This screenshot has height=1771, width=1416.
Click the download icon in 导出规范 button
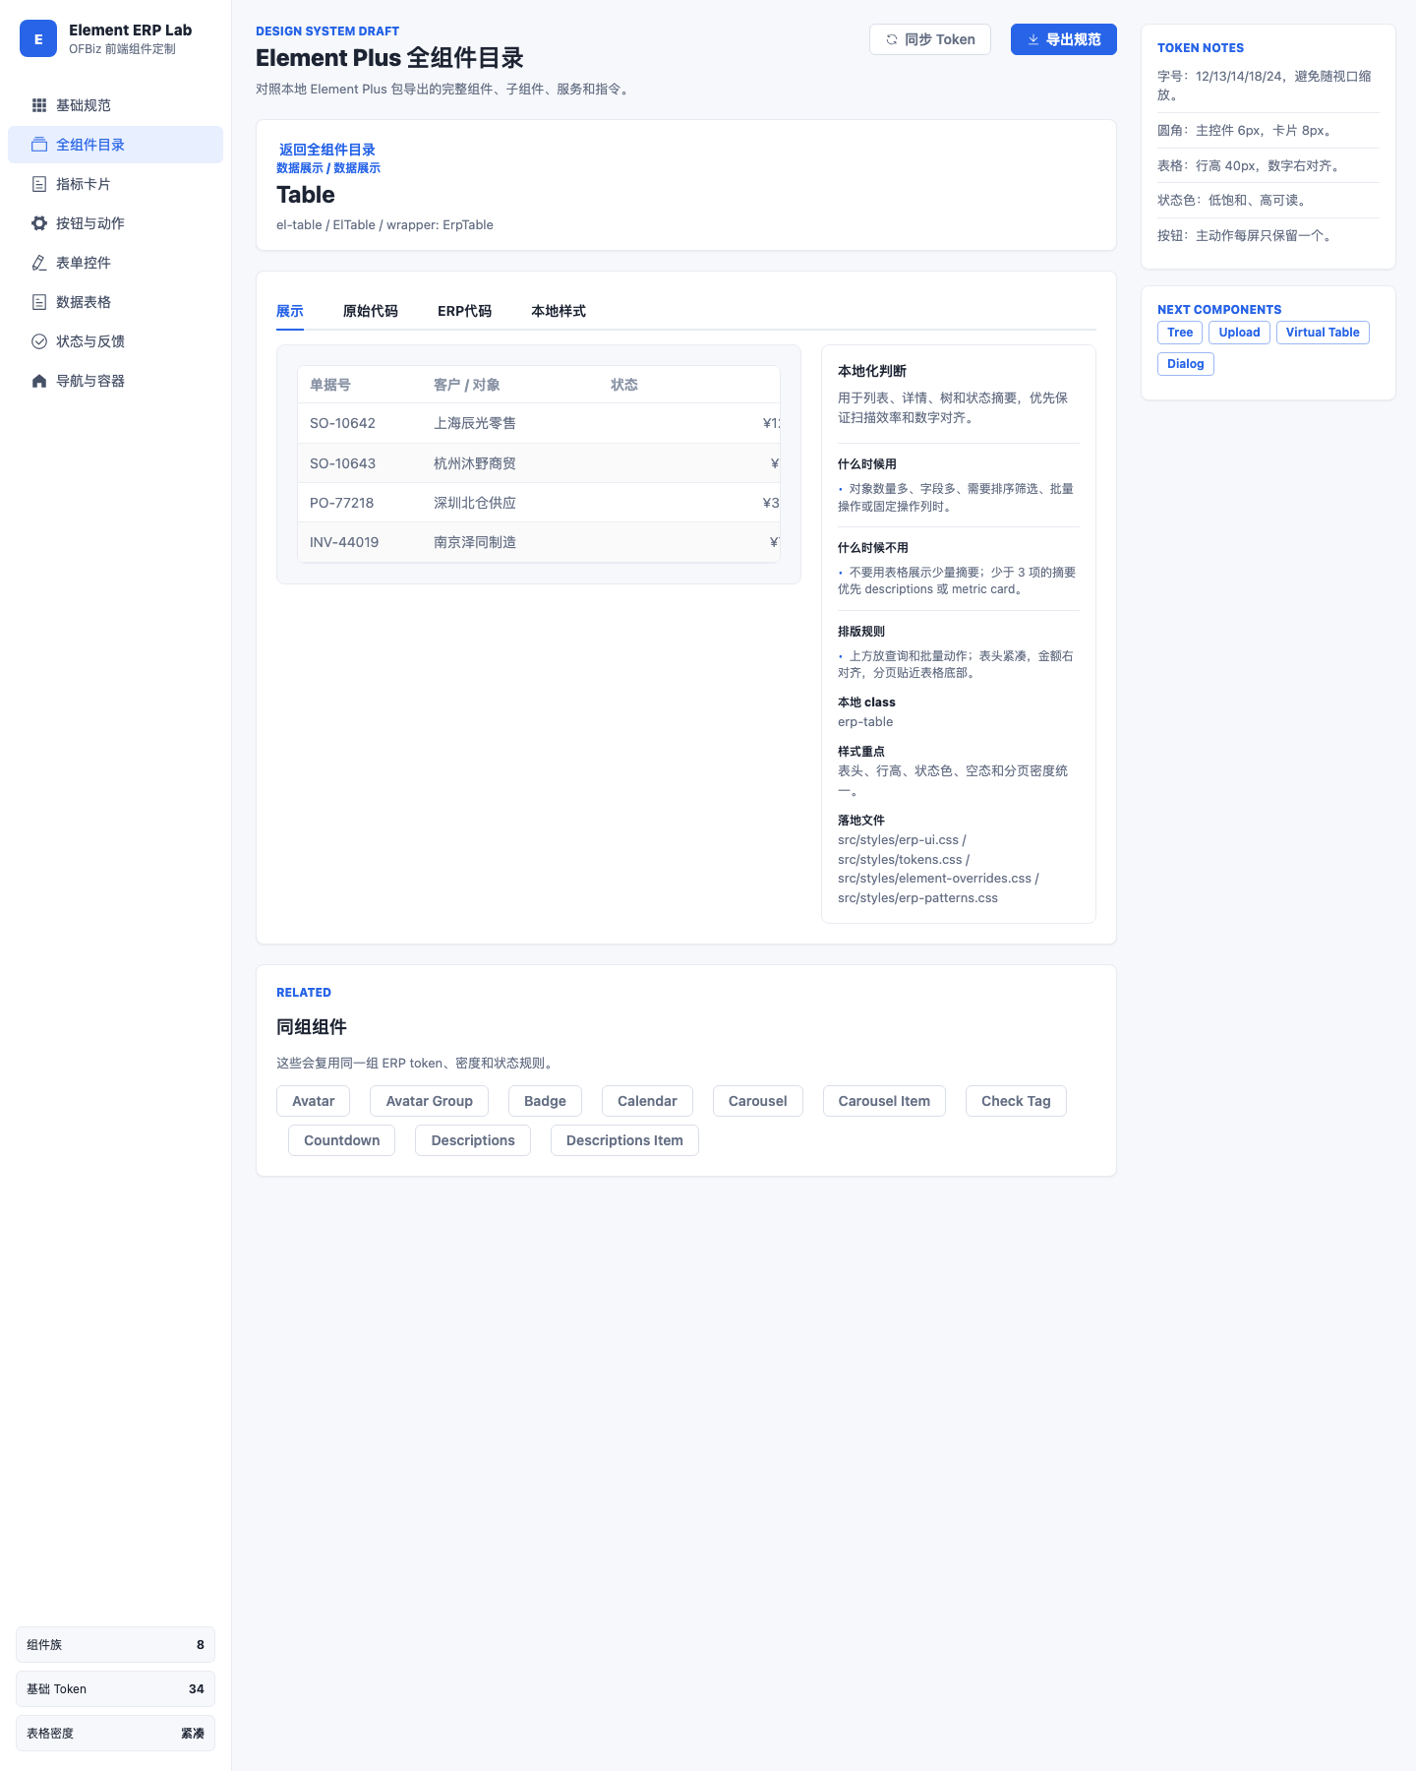pos(1033,39)
